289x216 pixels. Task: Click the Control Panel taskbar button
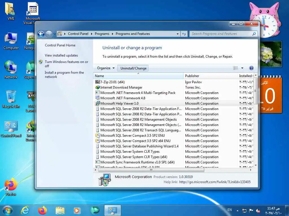click(112, 210)
